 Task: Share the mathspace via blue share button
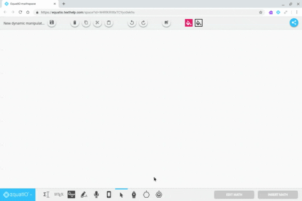coord(294,23)
